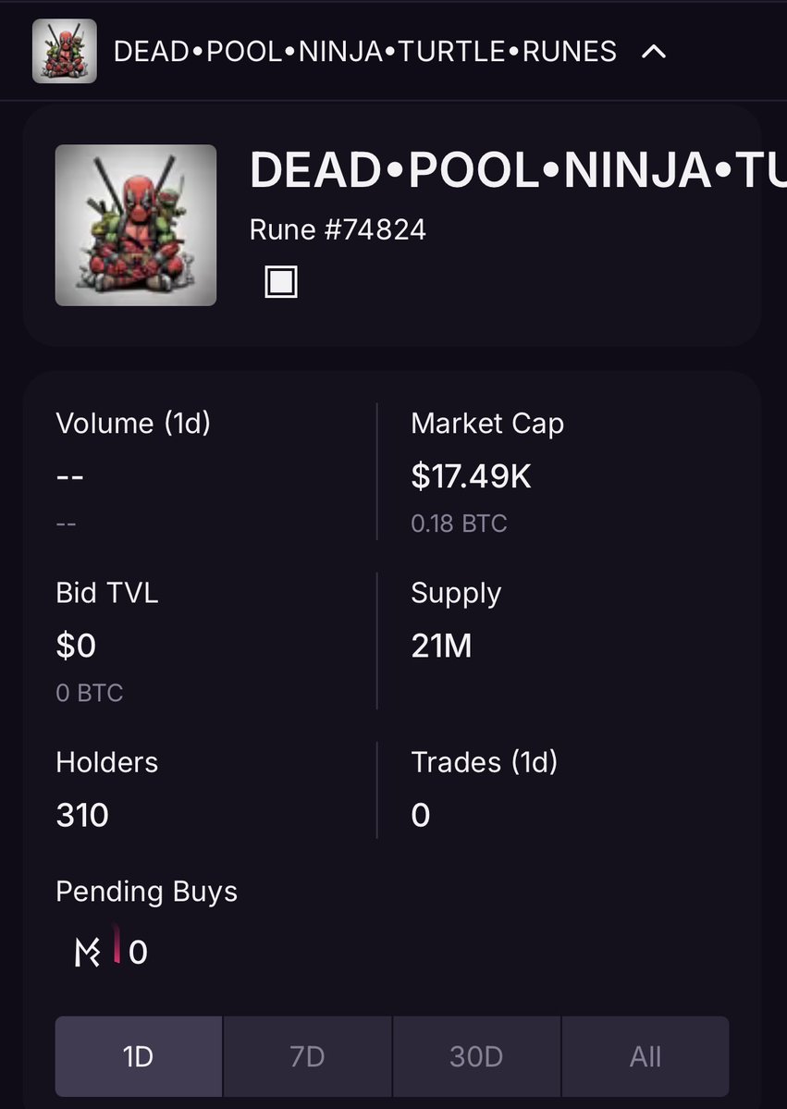Image resolution: width=787 pixels, height=1109 pixels.
Task: Click the Rune #74824 number text
Action: [338, 229]
